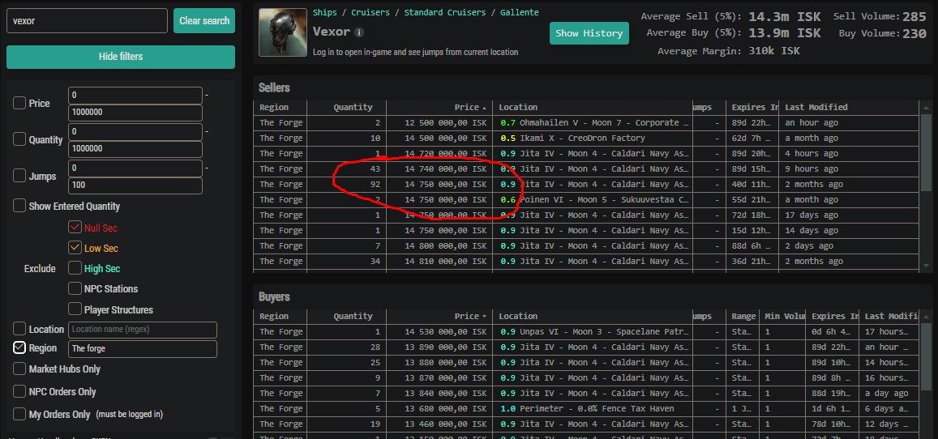
Task: Uncheck the Low Sec exclude checkbox
Action: 75,247
